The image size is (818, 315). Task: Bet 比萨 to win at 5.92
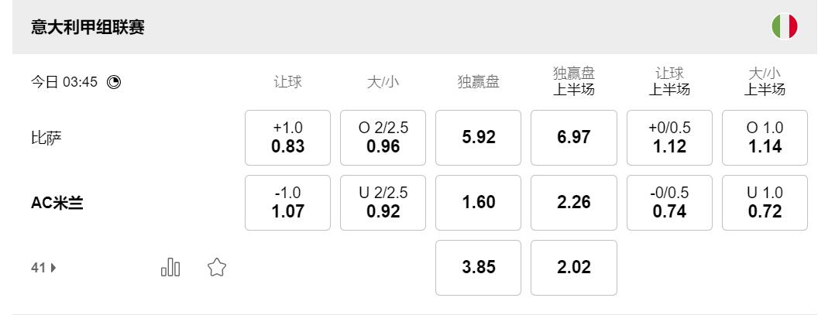pyautogui.click(x=478, y=138)
